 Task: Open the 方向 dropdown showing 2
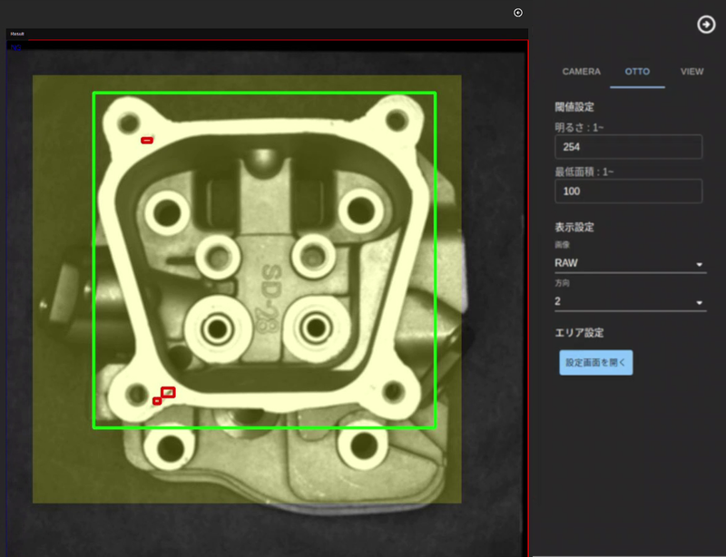click(628, 301)
